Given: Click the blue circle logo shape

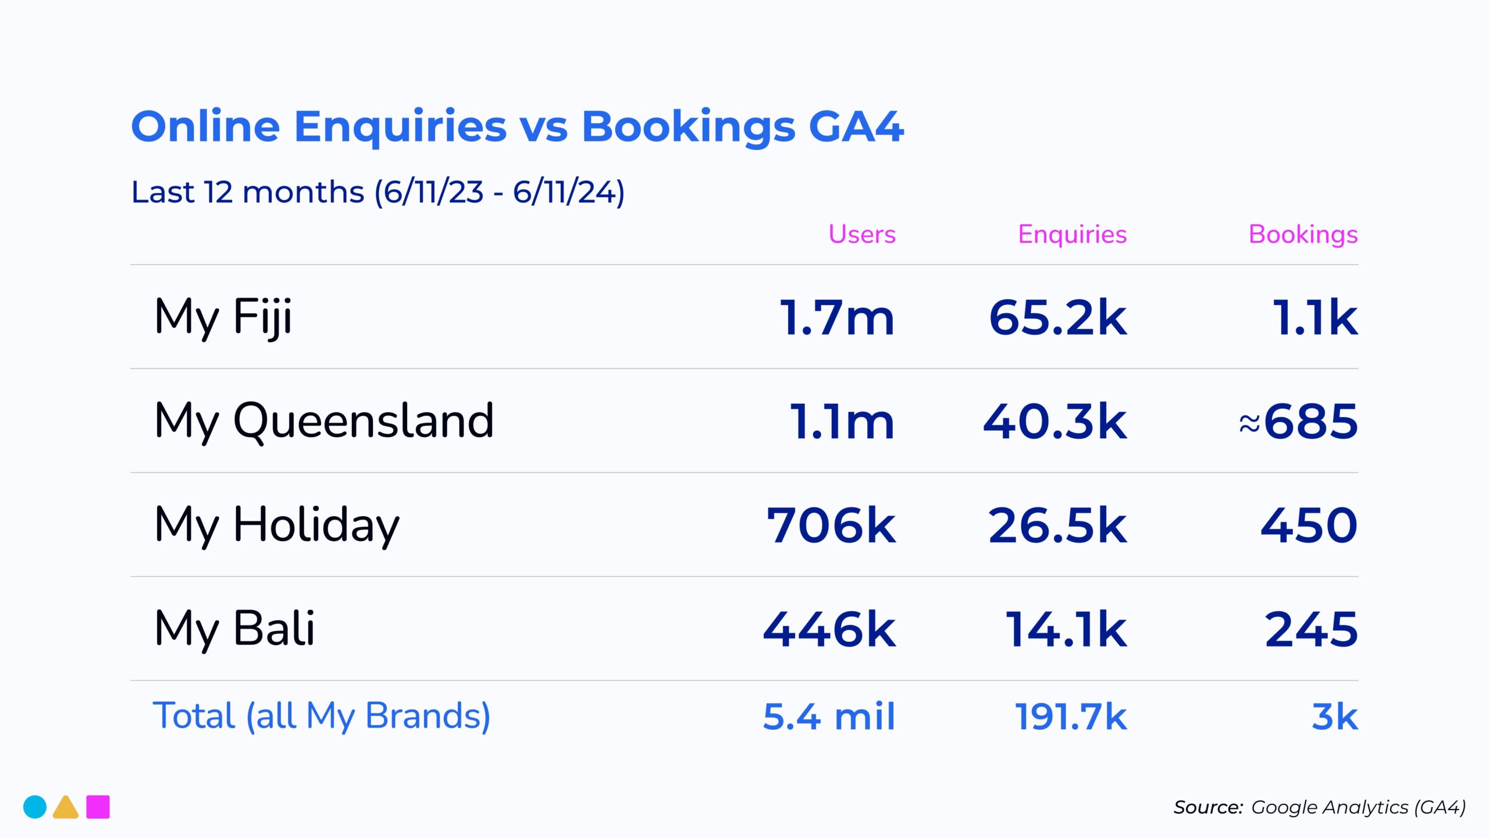Looking at the screenshot, I should pos(35,807).
